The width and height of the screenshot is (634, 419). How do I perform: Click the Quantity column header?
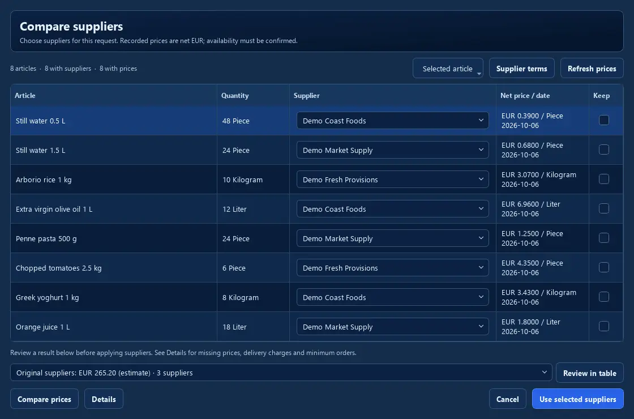pos(253,96)
